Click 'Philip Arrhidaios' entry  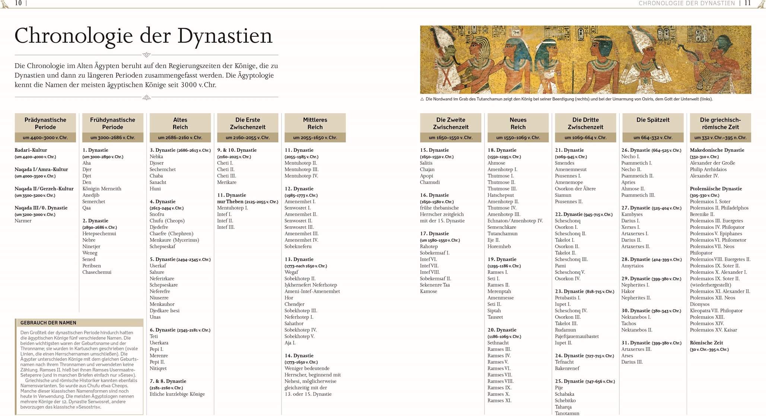click(x=708, y=169)
